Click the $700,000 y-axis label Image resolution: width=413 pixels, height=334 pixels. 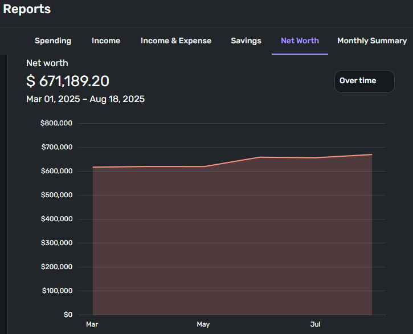(56, 147)
